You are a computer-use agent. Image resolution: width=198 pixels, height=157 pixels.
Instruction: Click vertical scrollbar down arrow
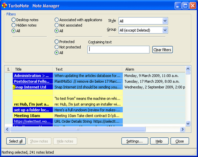188,123
